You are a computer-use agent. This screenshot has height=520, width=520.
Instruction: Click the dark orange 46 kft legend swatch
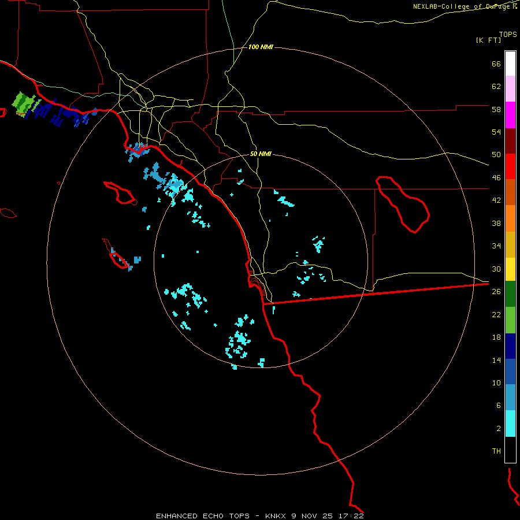[x=510, y=192]
